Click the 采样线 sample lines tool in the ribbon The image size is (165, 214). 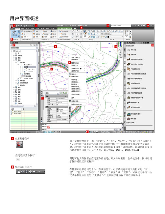click(63, 34)
